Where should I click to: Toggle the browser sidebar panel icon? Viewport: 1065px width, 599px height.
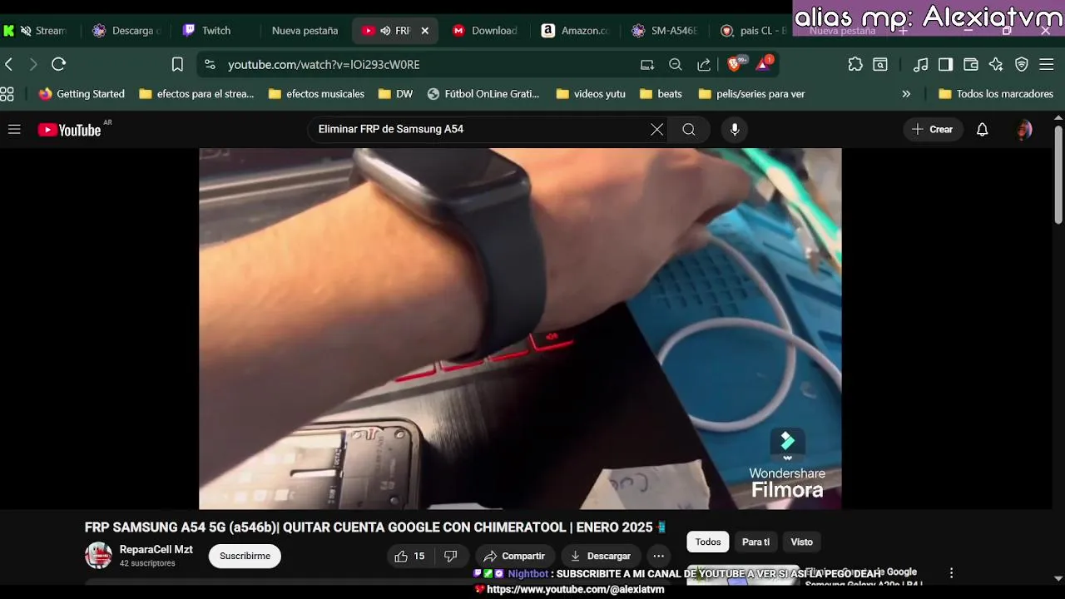pyautogui.click(x=945, y=64)
